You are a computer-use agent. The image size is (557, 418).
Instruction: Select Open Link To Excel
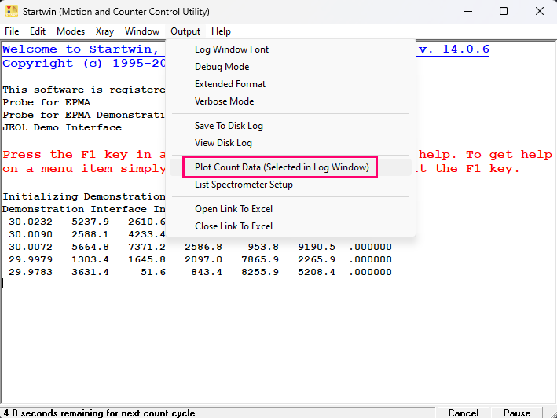[x=233, y=209]
